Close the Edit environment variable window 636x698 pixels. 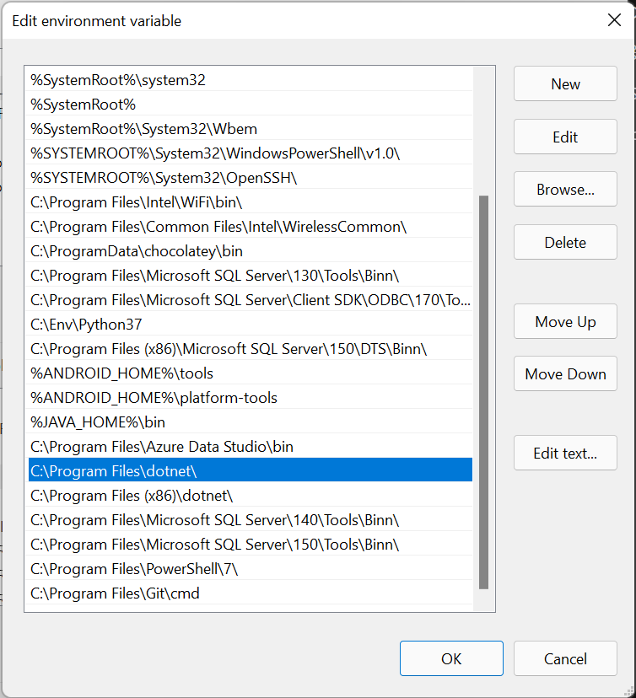click(614, 20)
